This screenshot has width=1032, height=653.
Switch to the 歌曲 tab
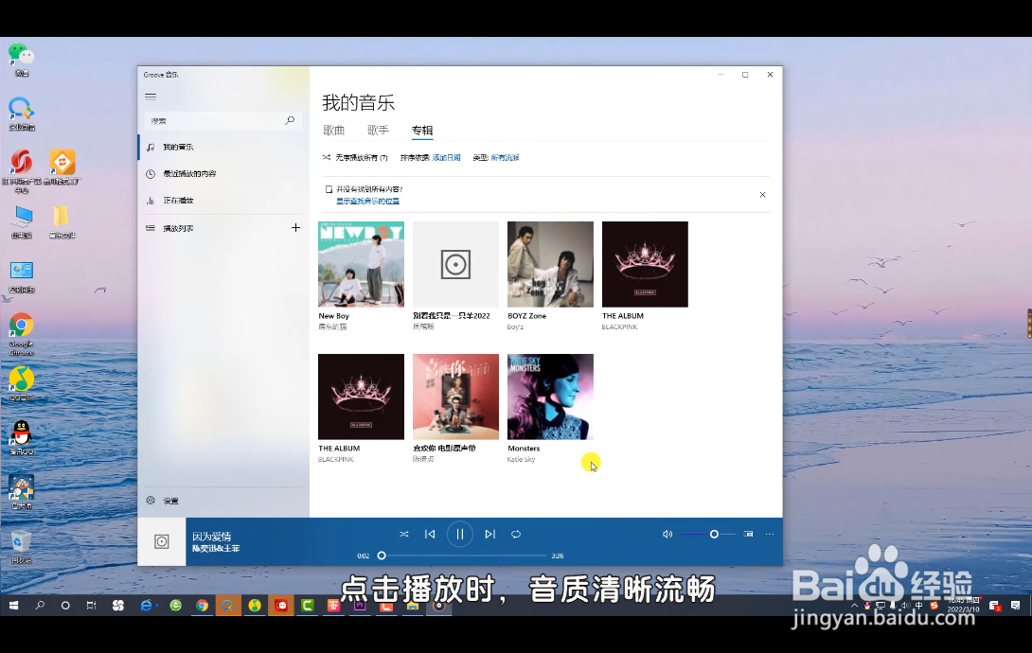point(333,131)
